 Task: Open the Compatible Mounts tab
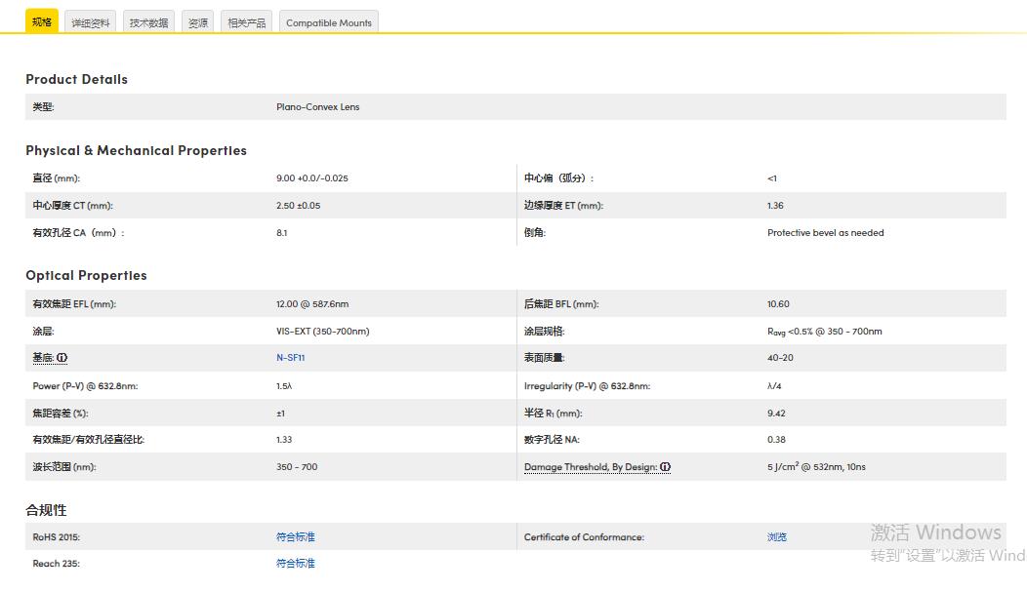[x=328, y=22]
